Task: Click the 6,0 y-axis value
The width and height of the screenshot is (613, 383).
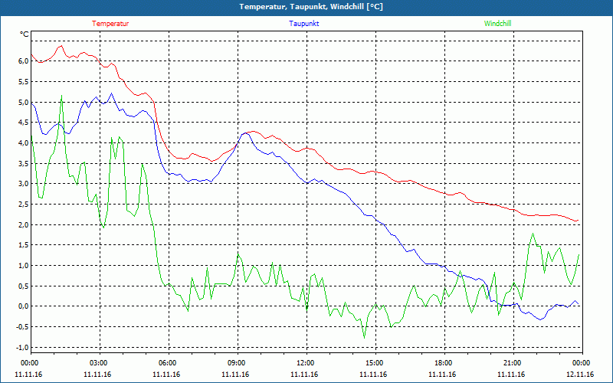Action: 24,61
